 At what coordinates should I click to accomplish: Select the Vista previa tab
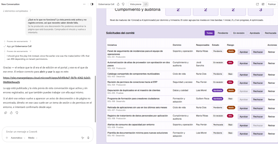pos(136,4)
